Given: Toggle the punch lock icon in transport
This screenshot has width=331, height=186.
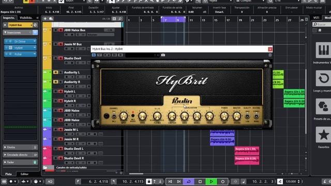Looking at the screenshot, I should 149,181.
